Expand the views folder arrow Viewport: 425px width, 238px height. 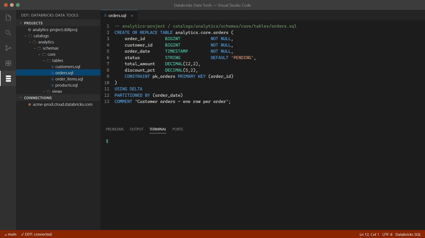44,92
